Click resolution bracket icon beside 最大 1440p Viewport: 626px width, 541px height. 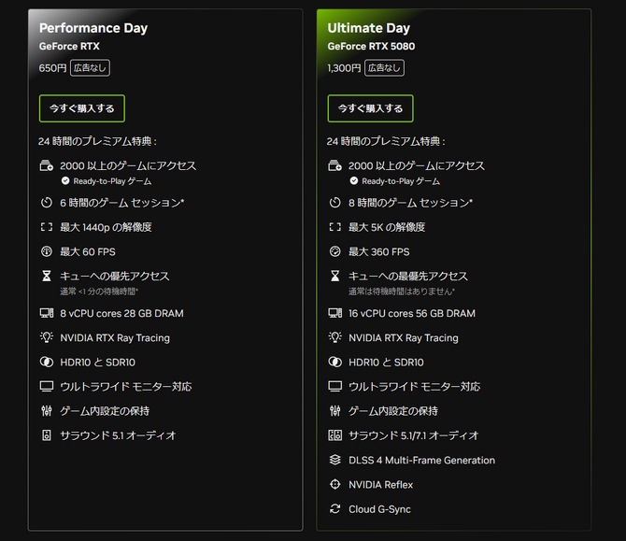coord(47,227)
